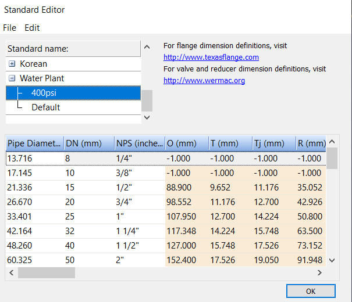Viewport: 352px width, 302px height.
Task: Click the table vertical scroll-down arrow
Action: (x=332, y=260)
